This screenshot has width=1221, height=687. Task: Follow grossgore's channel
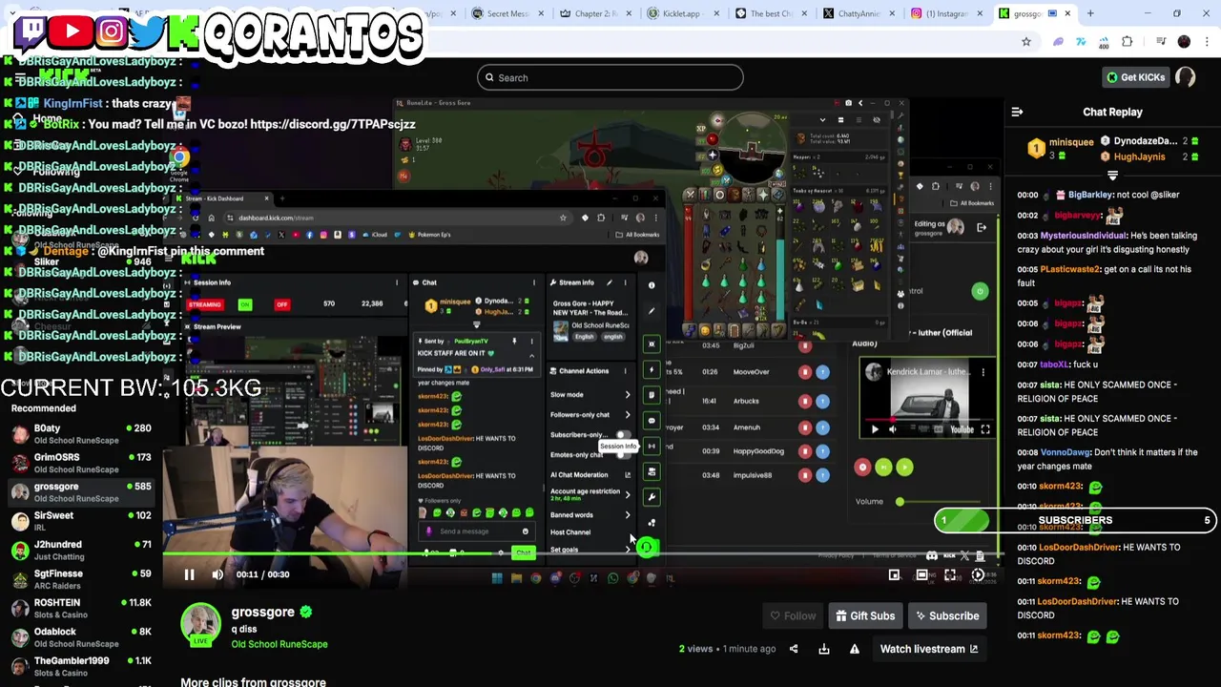[x=792, y=615]
